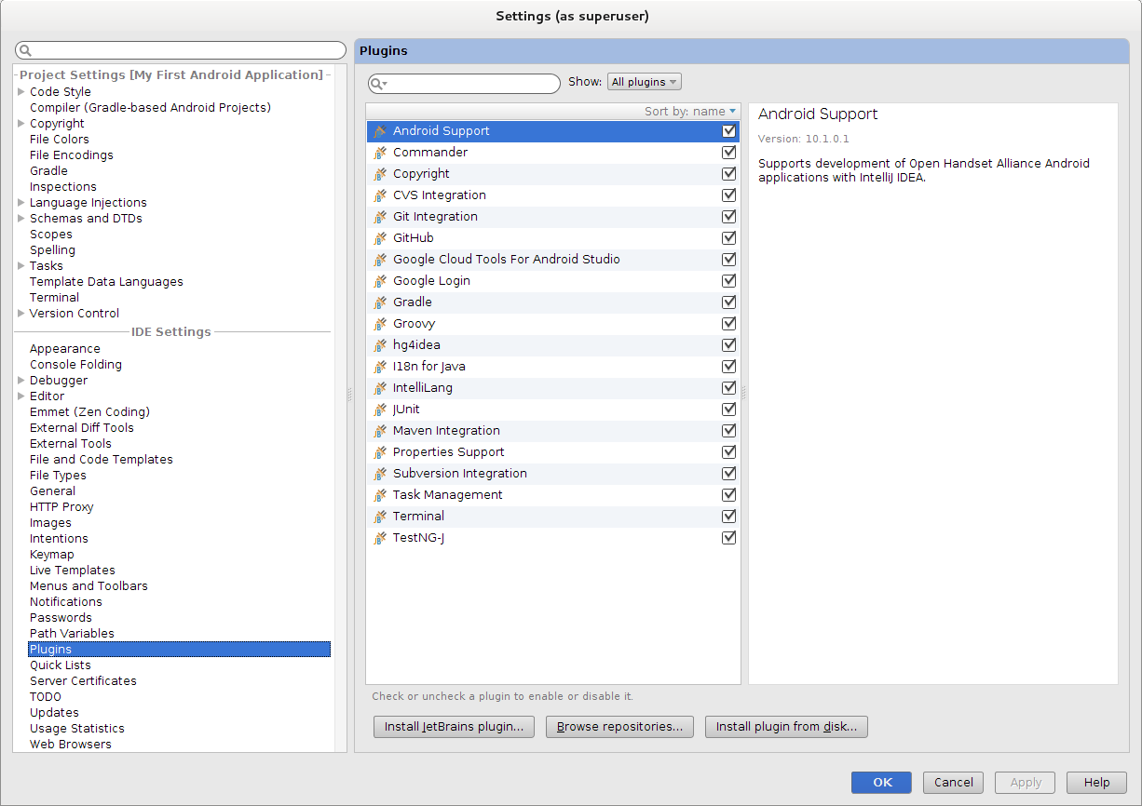Click Install plugin from disk button
The width and height of the screenshot is (1142, 806).
pyautogui.click(x=786, y=727)
